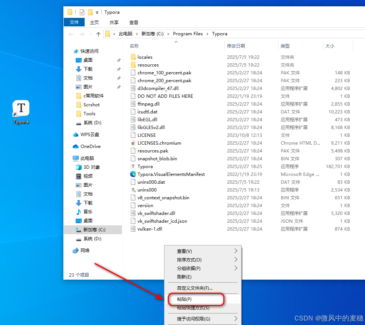Open the 查看(V) context submenu

coord(203,251)
